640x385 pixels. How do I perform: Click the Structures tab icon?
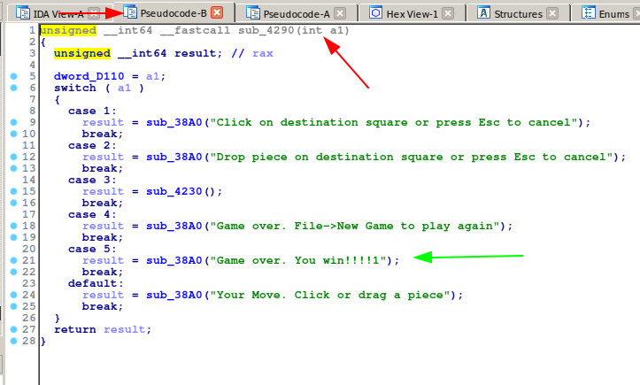point(483,13)
